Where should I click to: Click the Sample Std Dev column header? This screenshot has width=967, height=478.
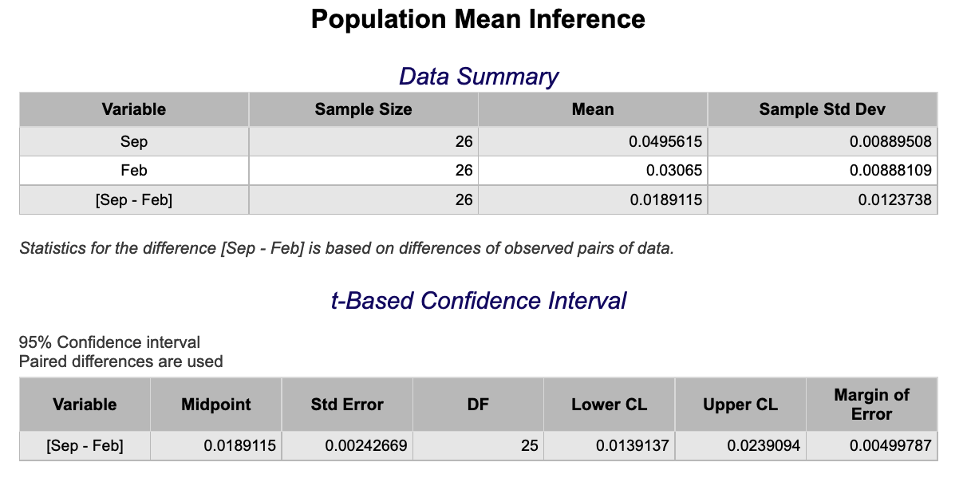pyautogui.click(x=822, y=109)
